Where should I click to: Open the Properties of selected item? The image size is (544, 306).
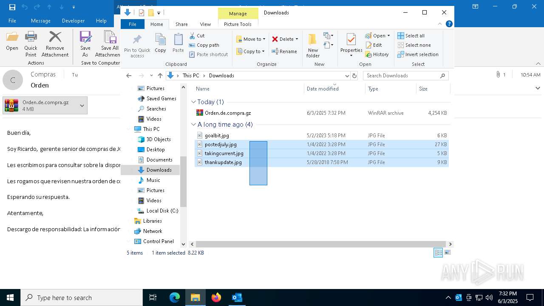point(351,45)
